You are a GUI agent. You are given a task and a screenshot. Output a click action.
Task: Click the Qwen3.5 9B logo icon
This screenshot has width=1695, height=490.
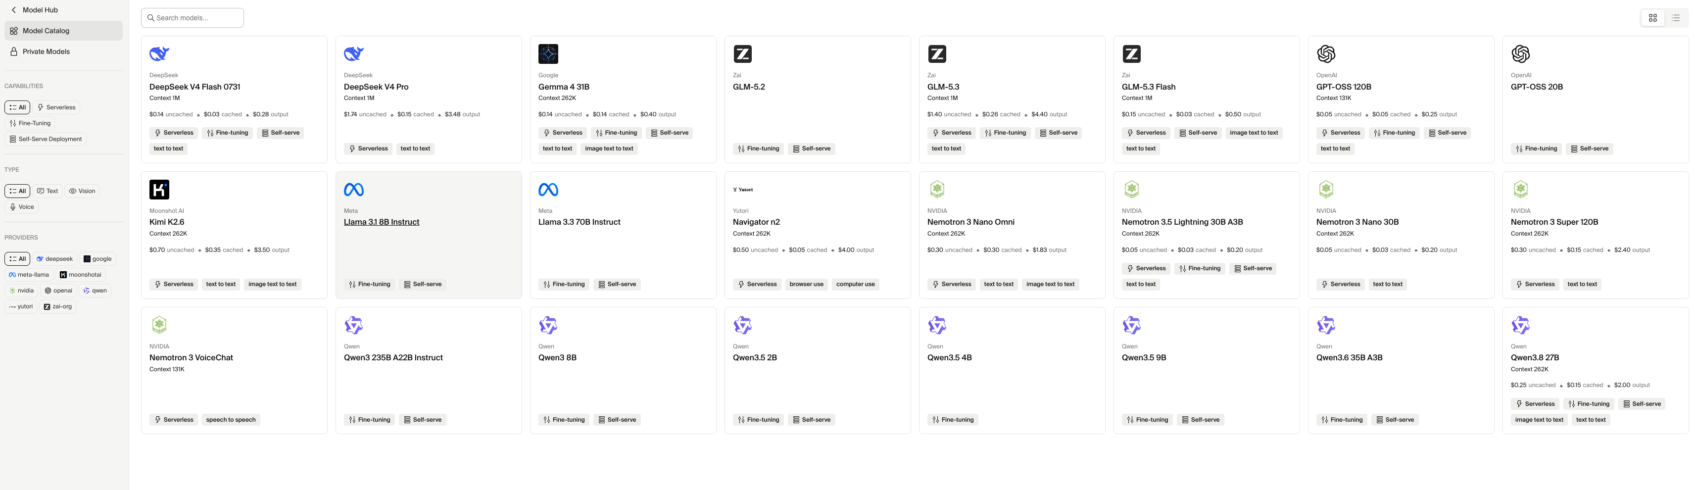[x=1132, y=325]
